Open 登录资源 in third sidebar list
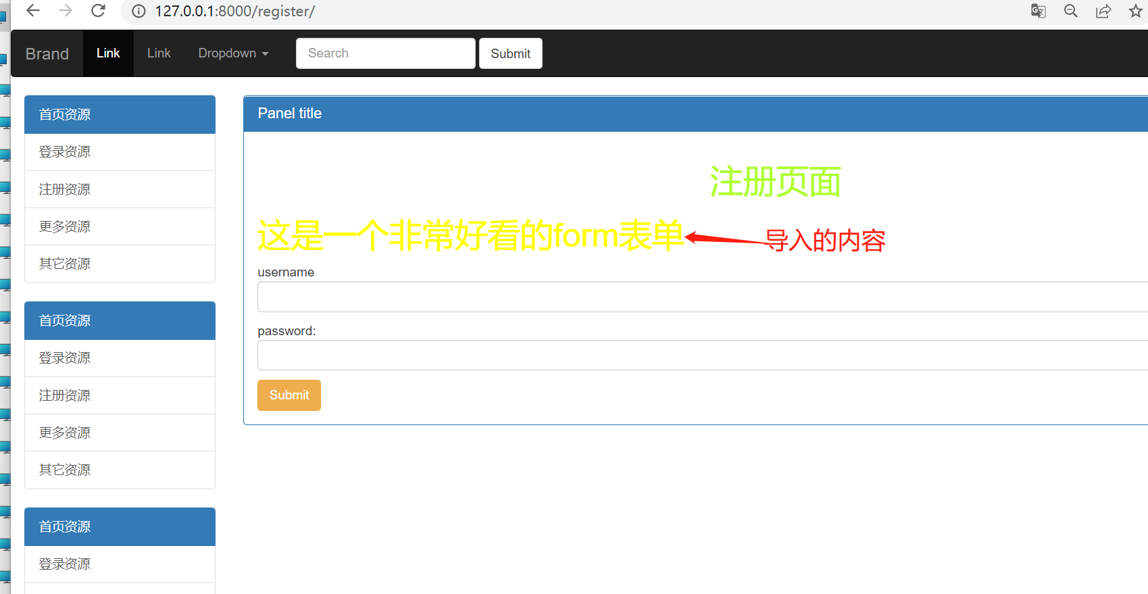This screenshot has width=1148, height=594. coord(120,564)
